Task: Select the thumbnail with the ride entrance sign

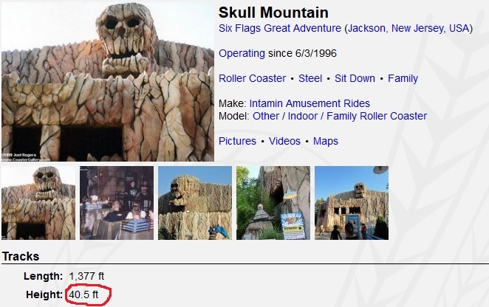Action: (x=273, y=203)
